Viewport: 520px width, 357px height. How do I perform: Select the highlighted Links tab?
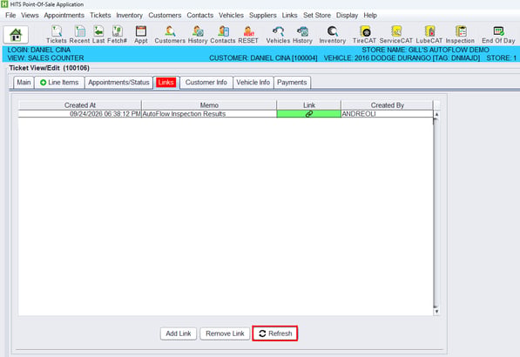point(165,82)
